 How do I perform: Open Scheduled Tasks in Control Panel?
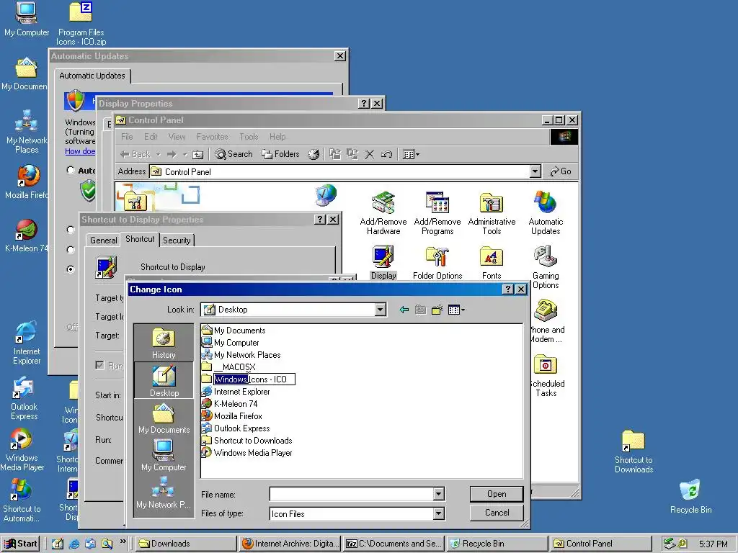coord(546,376)
